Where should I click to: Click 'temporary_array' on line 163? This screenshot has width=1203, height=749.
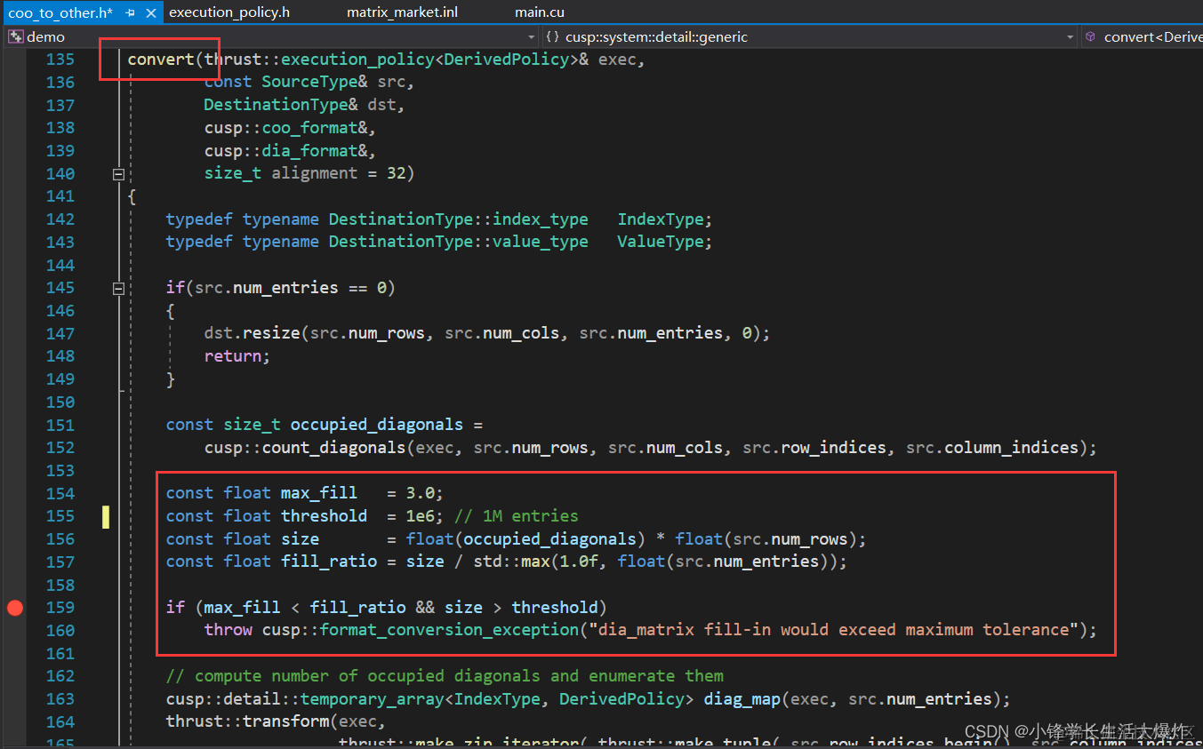pyautogui.click(x=372, y=699)
